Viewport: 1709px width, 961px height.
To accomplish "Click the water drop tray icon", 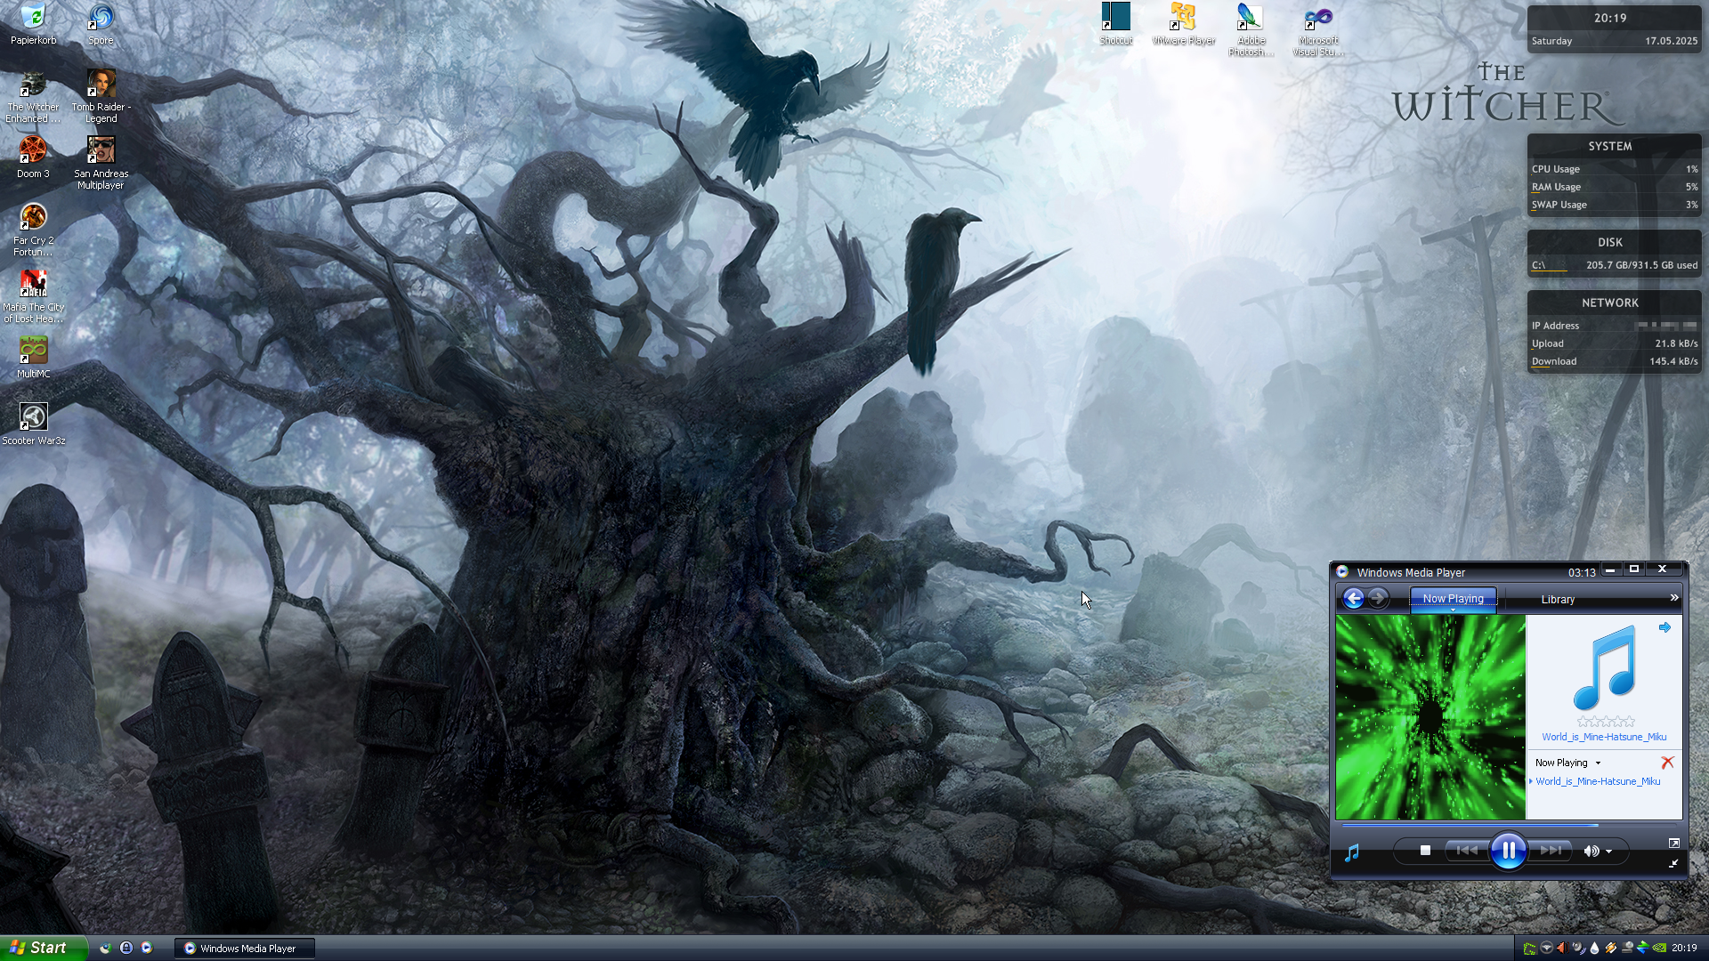I will point(1594,949).
